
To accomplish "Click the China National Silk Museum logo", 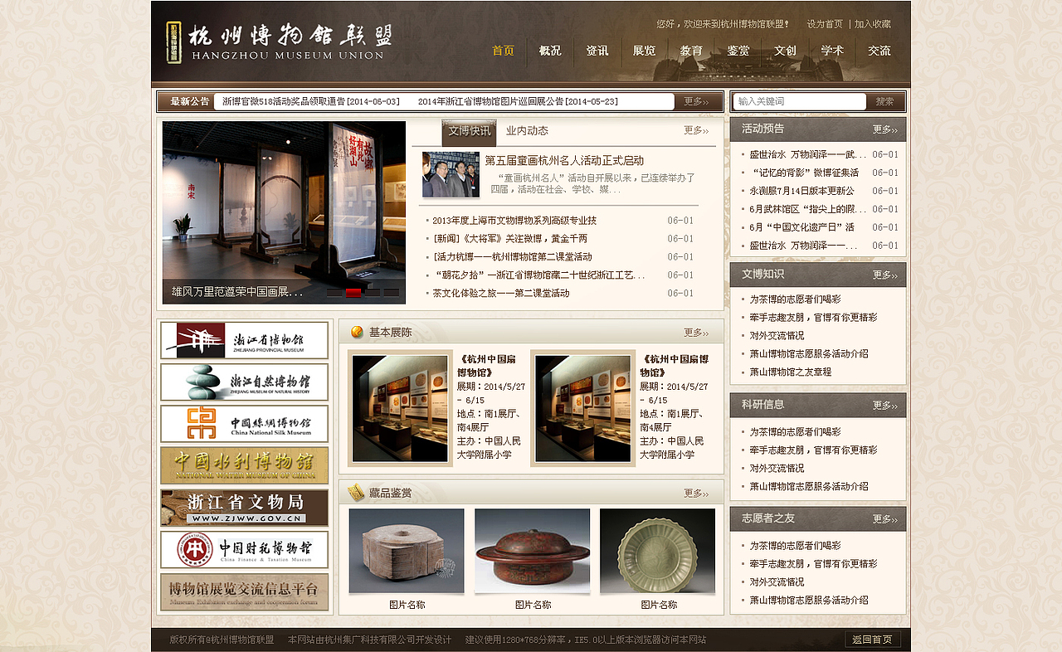I will point(242,424).
